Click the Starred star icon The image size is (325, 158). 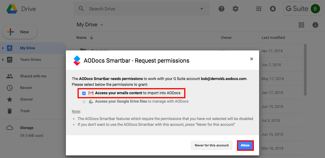point(10,99)
